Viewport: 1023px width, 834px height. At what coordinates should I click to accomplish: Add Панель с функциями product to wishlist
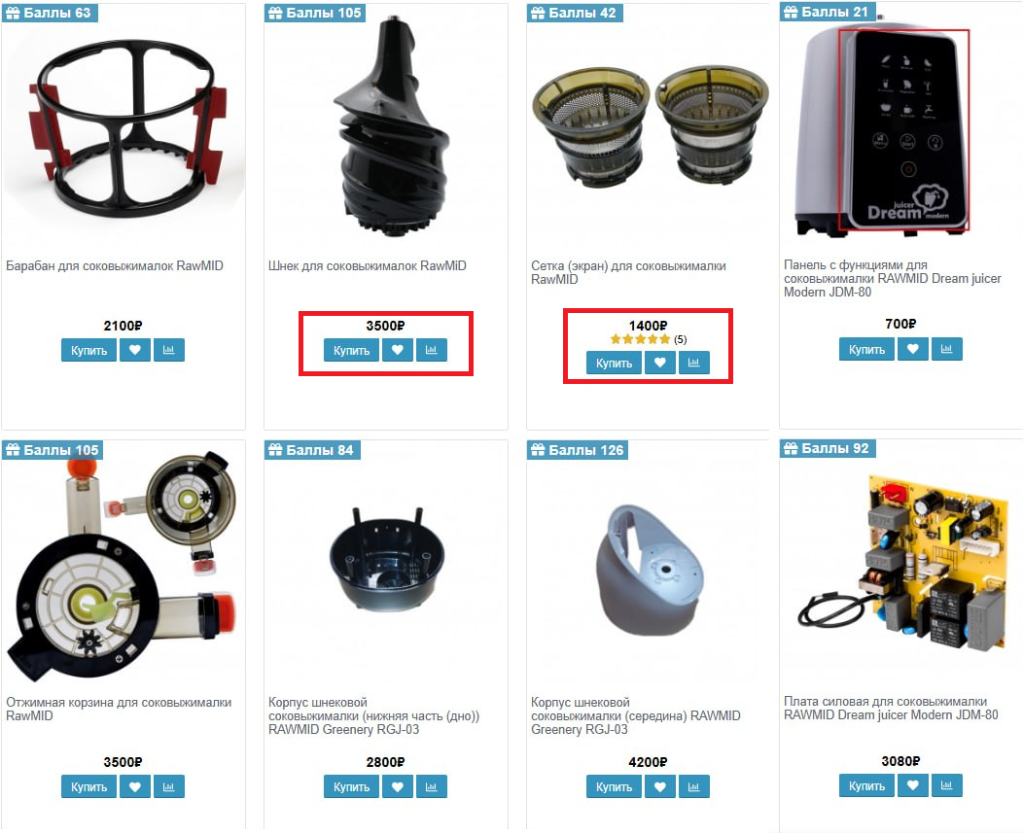click(913, 349)
